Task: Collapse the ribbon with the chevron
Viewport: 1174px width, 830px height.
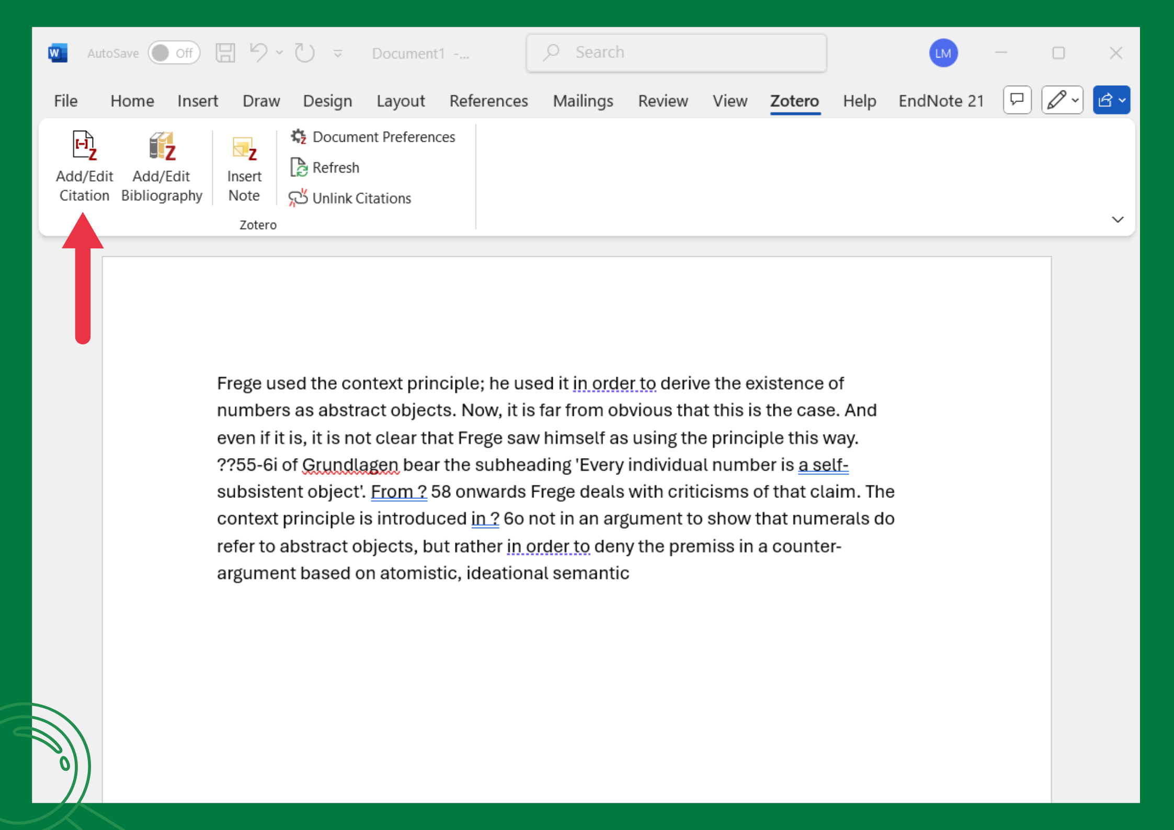Action: coord(1118,219)
